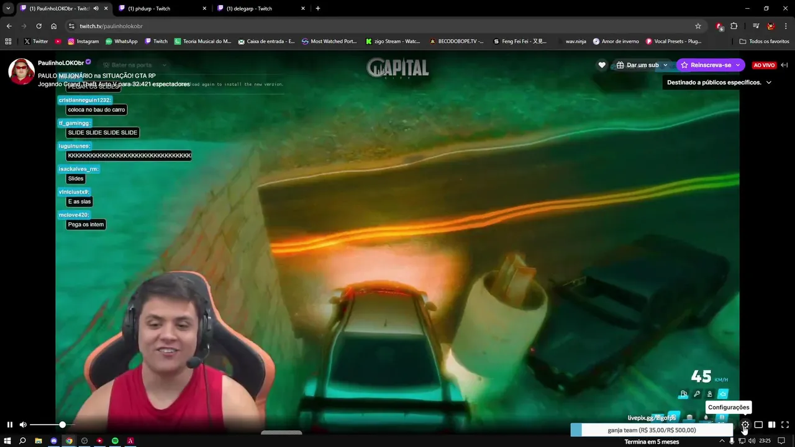The height and width of the screenshot is (447, 795).
Task: Expand the Dar um sub arrow
Action: point(665,65)
